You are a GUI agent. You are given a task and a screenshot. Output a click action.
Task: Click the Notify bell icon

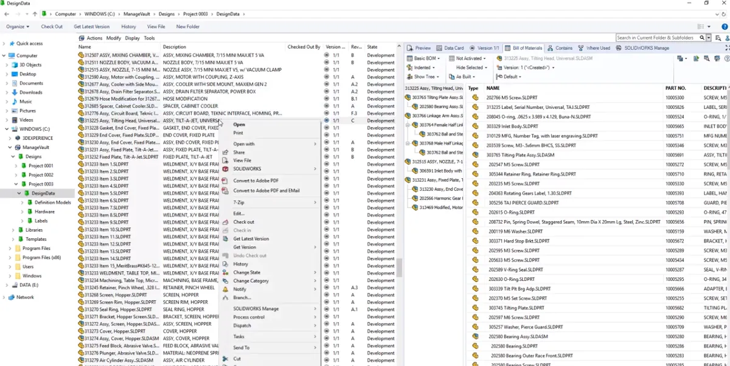click(x=226, y=289)
